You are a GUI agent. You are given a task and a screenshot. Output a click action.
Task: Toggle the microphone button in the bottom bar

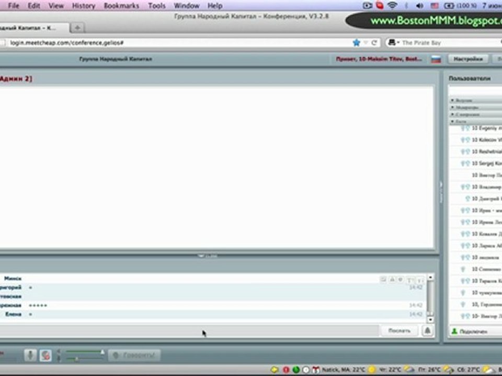(30, 355)
